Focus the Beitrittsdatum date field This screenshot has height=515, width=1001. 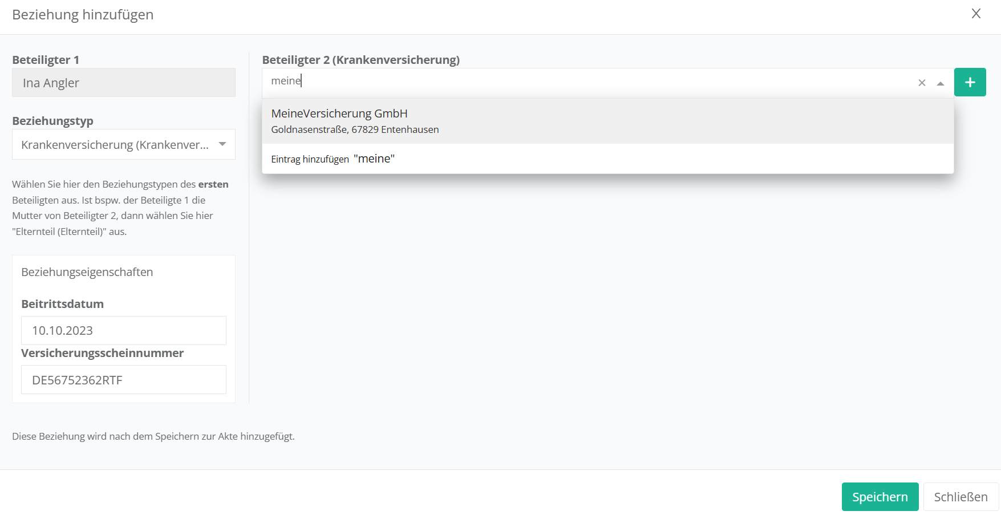click(x=123, y=331)
